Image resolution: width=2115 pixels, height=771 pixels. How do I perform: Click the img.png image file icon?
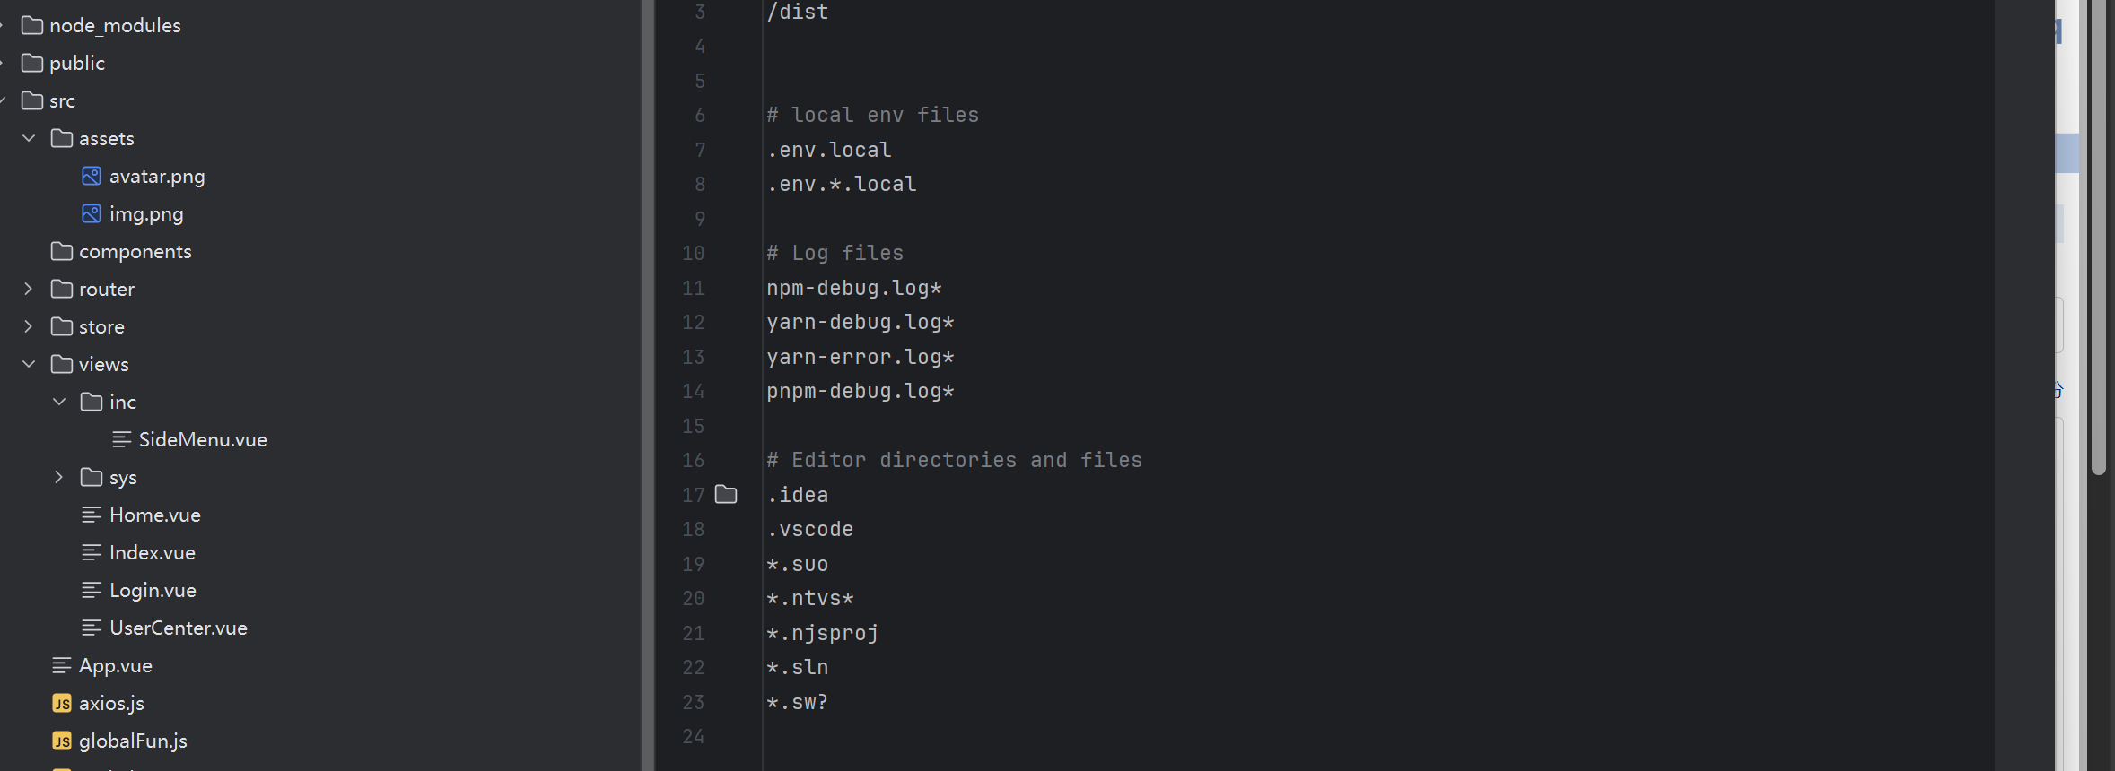[x=91, y=213]
